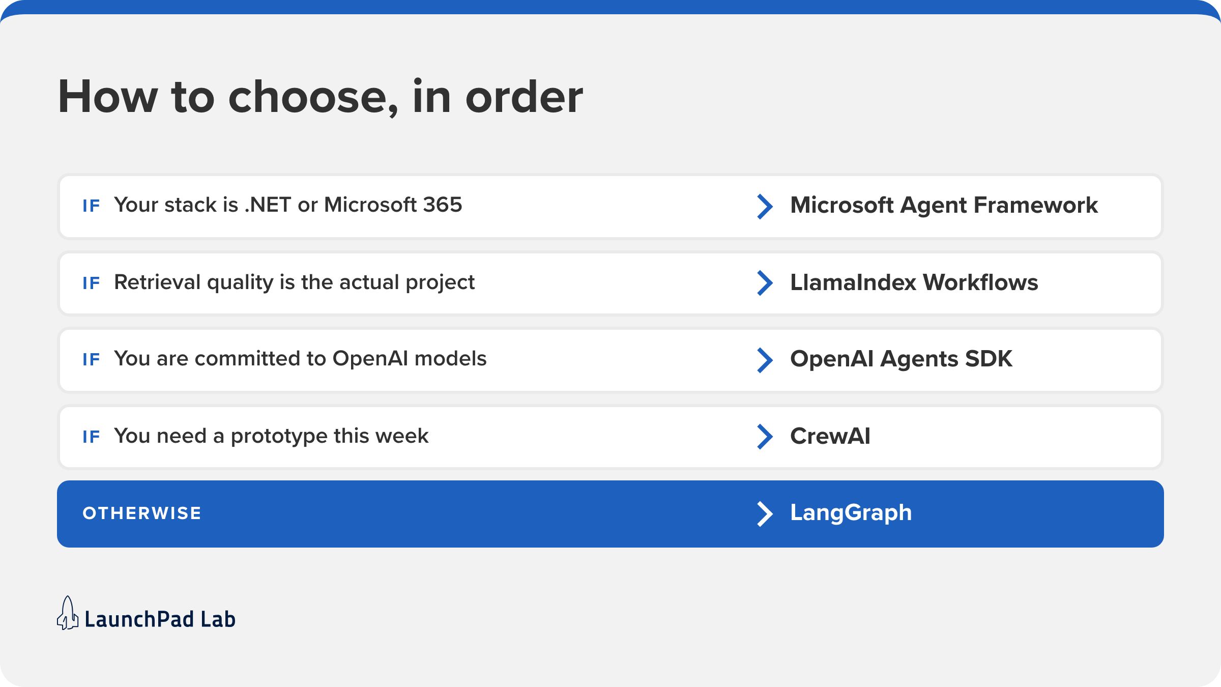1221x687 pixels.
Task: Click 'Retrieval quality is the actual project'
Action: [294, 283]
